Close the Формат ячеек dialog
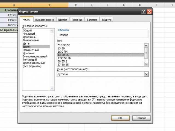The image size is (175, 131). (149, 11)
